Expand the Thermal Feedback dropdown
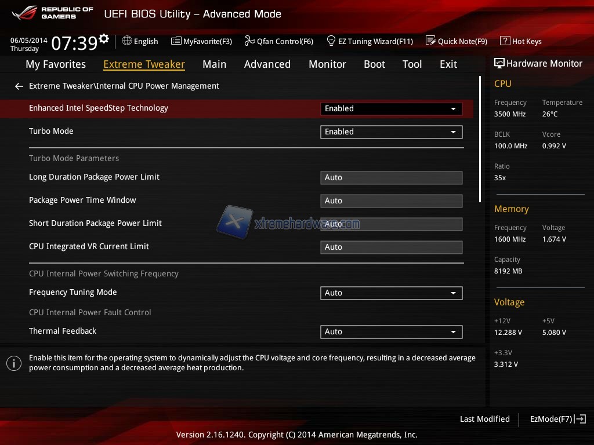594x445 pixels. click(391, 331)
